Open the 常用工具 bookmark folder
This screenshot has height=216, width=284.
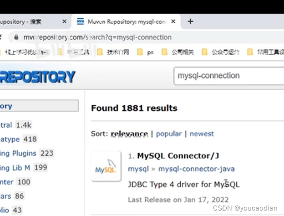[265, 52]
